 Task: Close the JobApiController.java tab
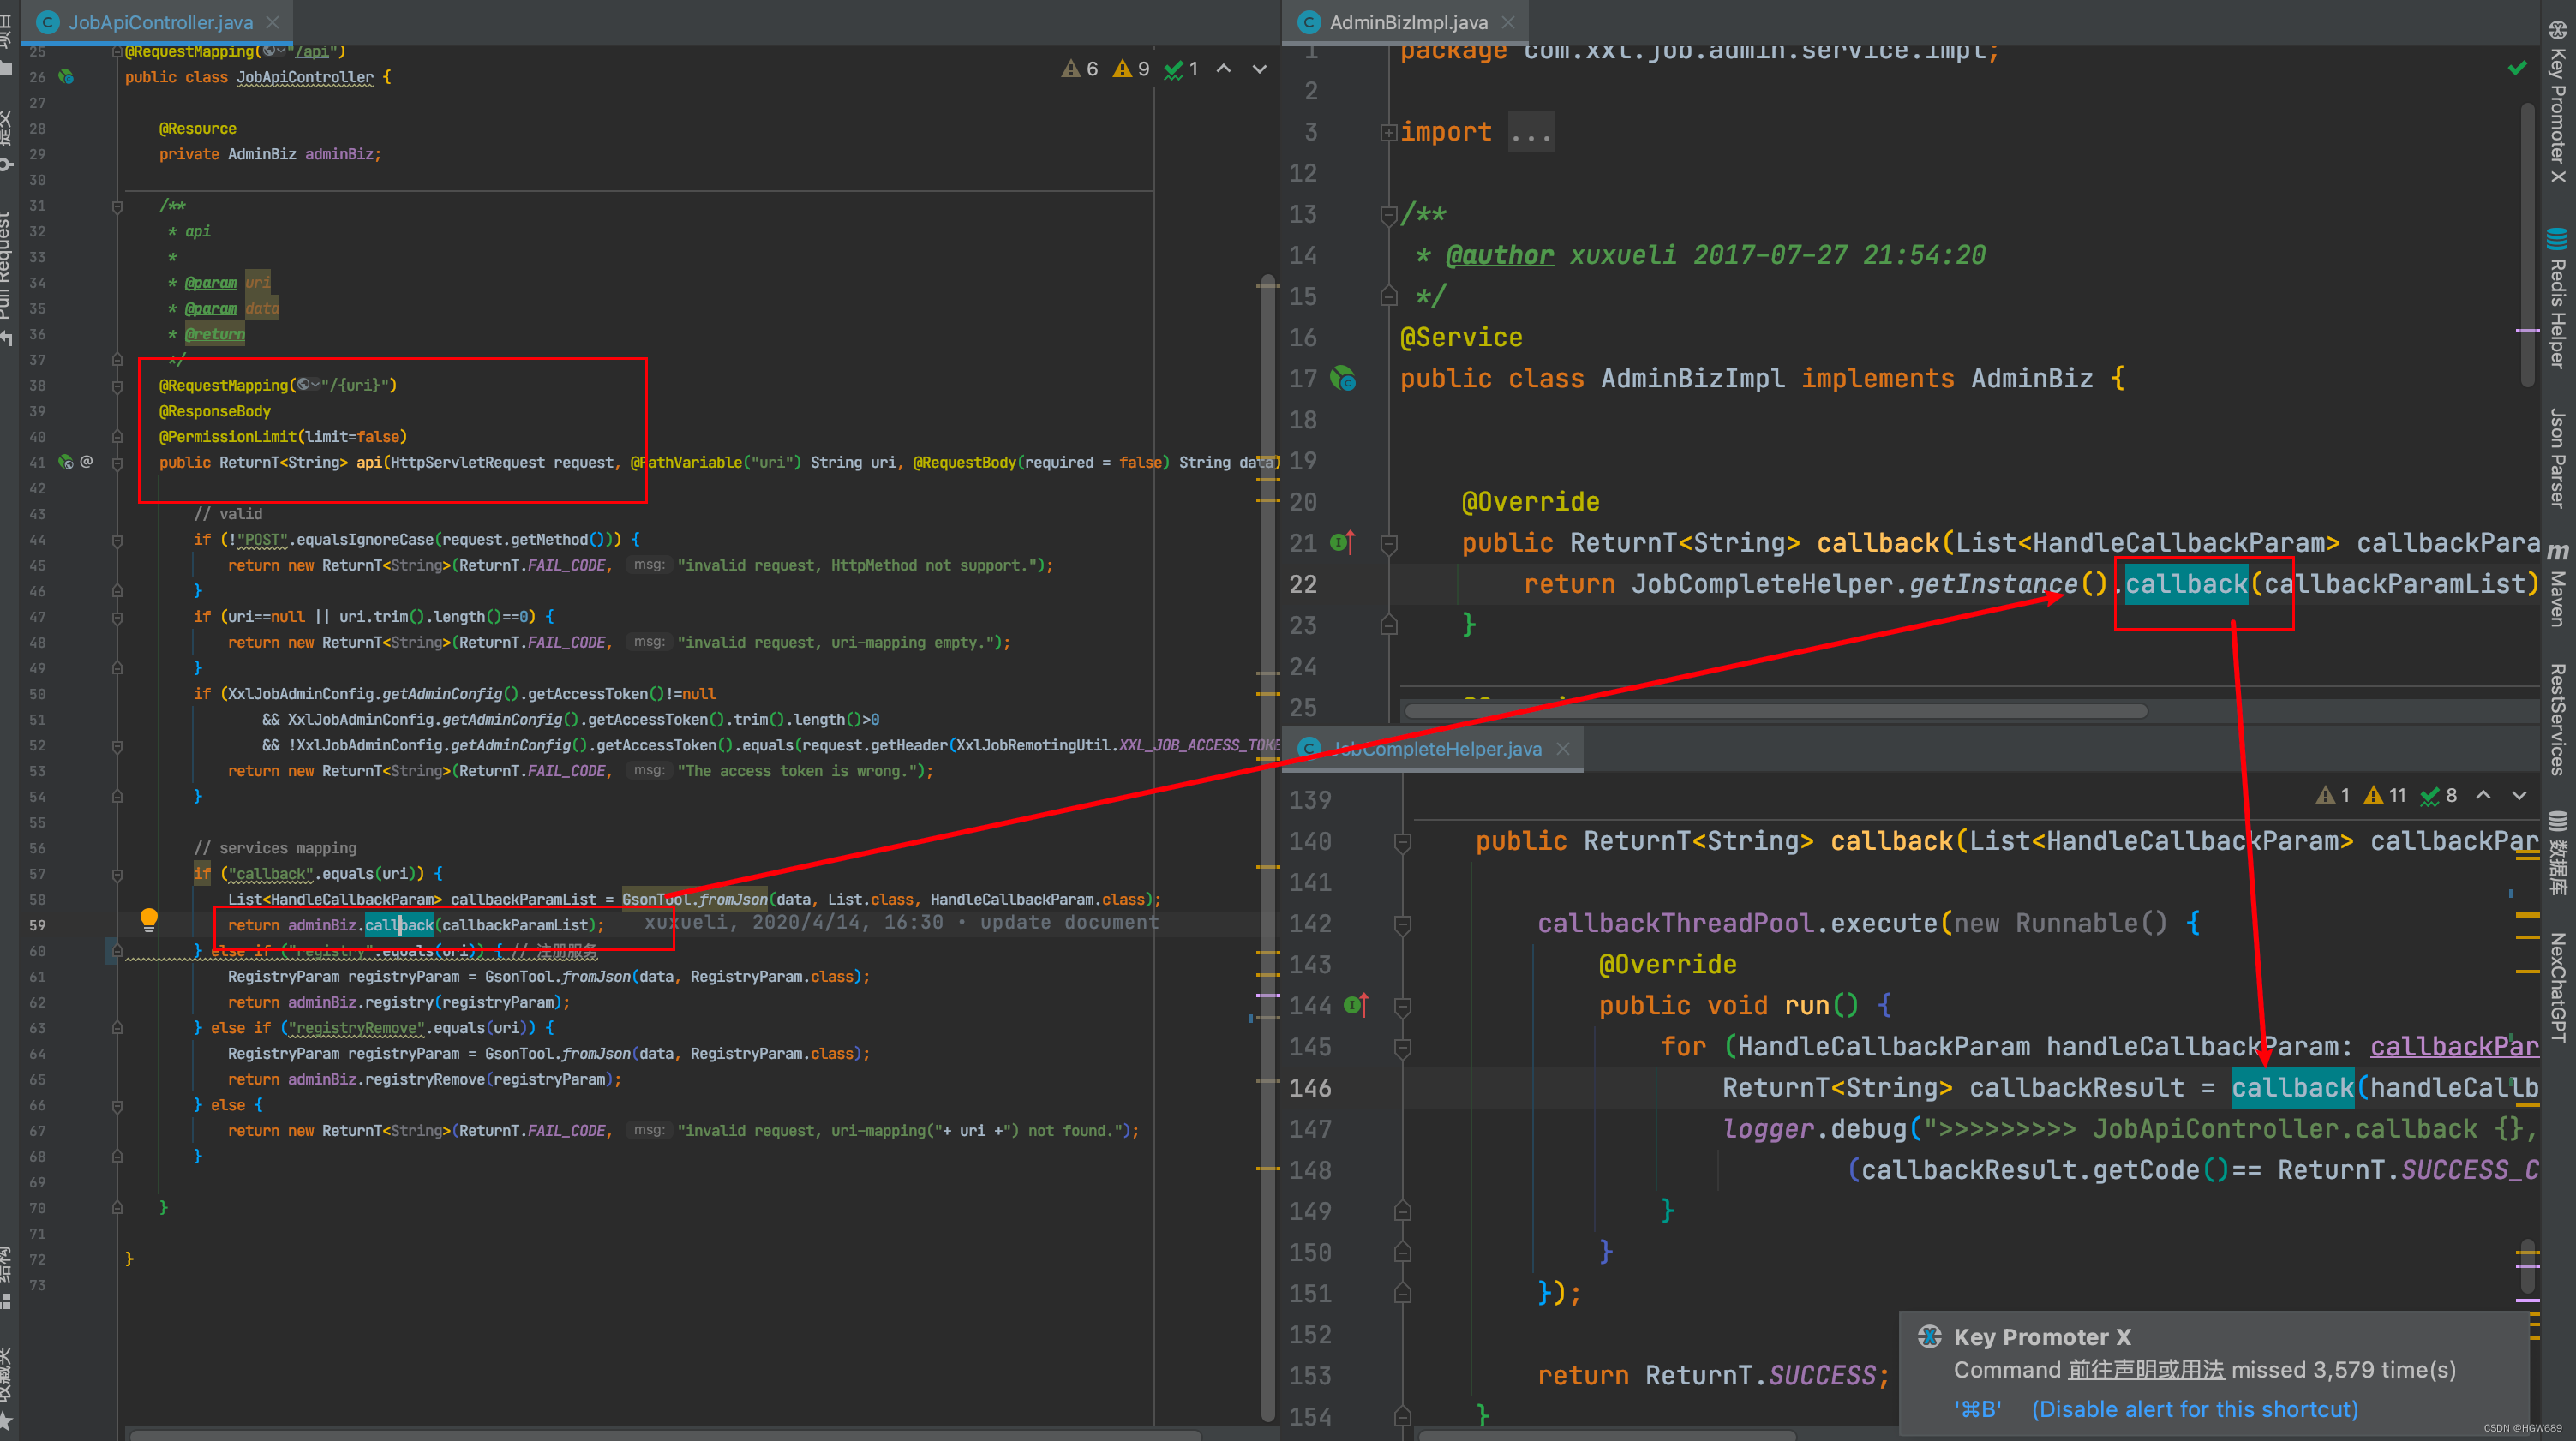point(273,22)
